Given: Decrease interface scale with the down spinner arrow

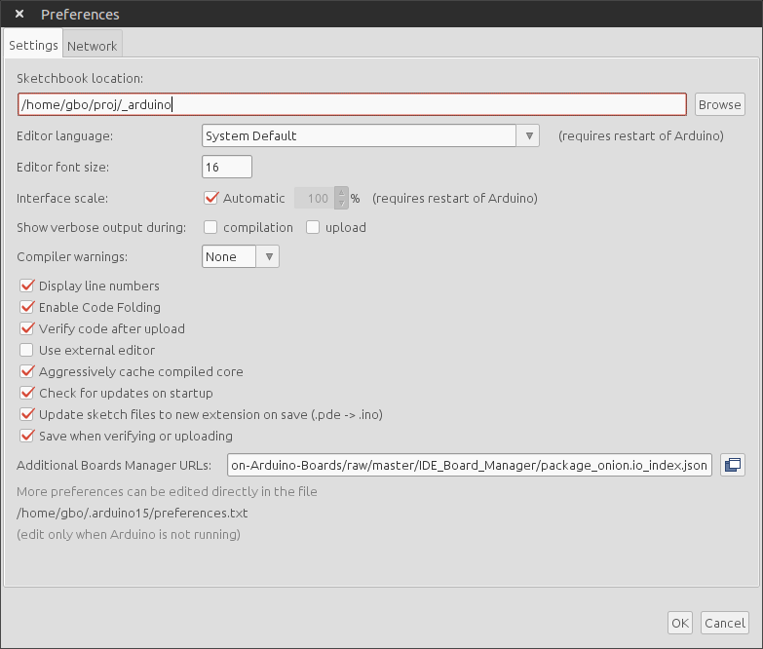Looking at the screenshot, I should (342, 204).
